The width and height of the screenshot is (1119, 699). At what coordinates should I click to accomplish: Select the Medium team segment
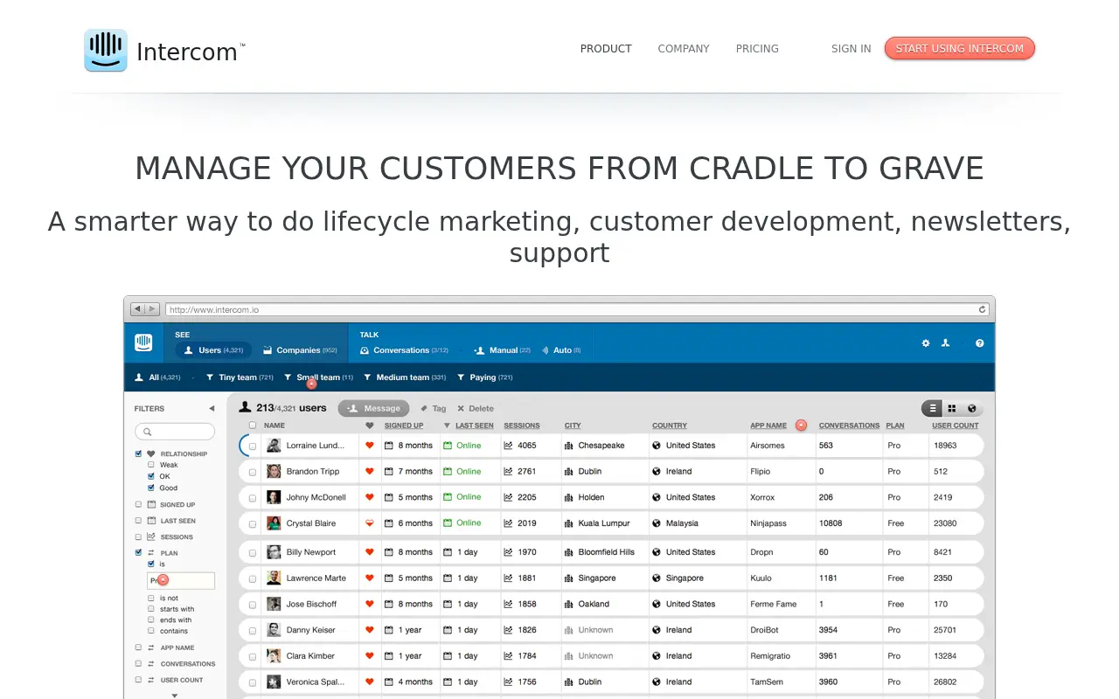pos(405,377)
